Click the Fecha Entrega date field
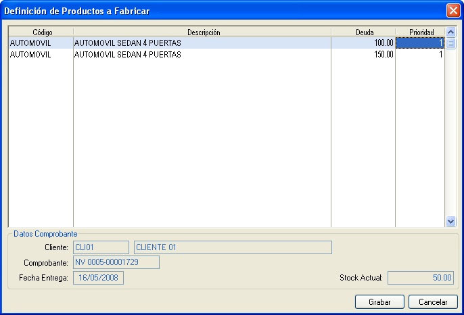The width and height of the screenshot is (464, 315). tap(98, 278)
